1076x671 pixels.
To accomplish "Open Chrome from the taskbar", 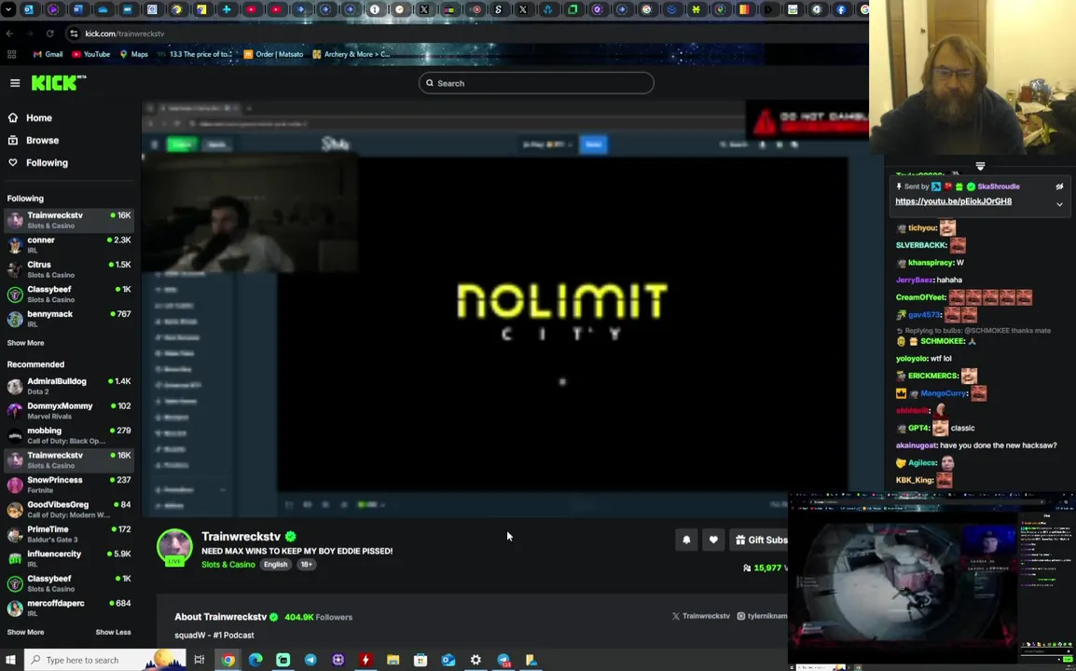I will 228,660.
